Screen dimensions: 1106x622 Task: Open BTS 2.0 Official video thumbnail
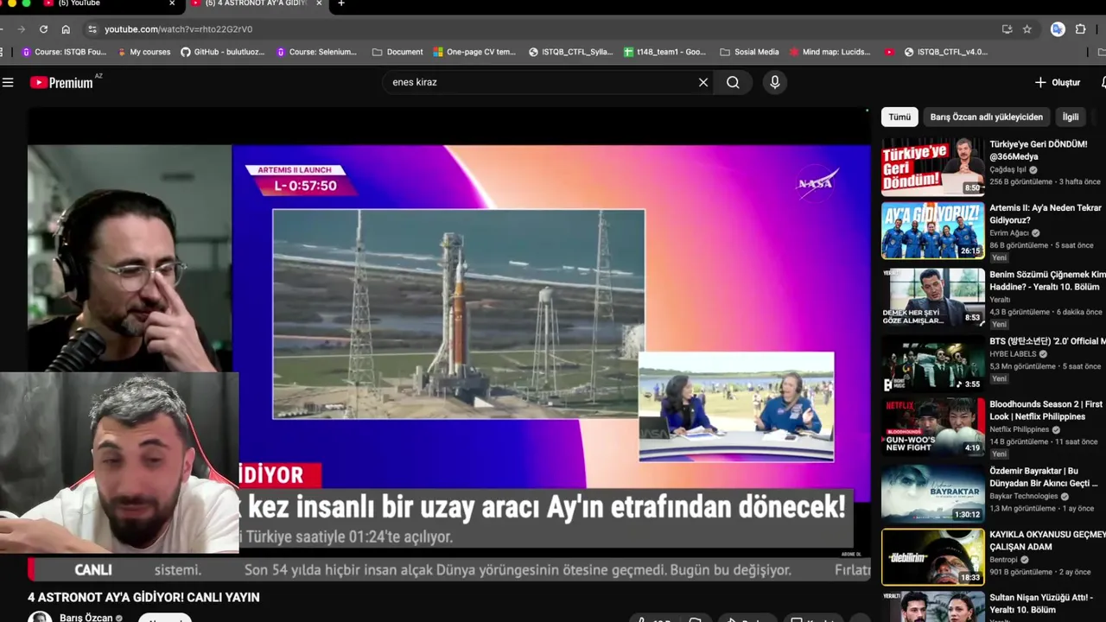tap(932, 364)
